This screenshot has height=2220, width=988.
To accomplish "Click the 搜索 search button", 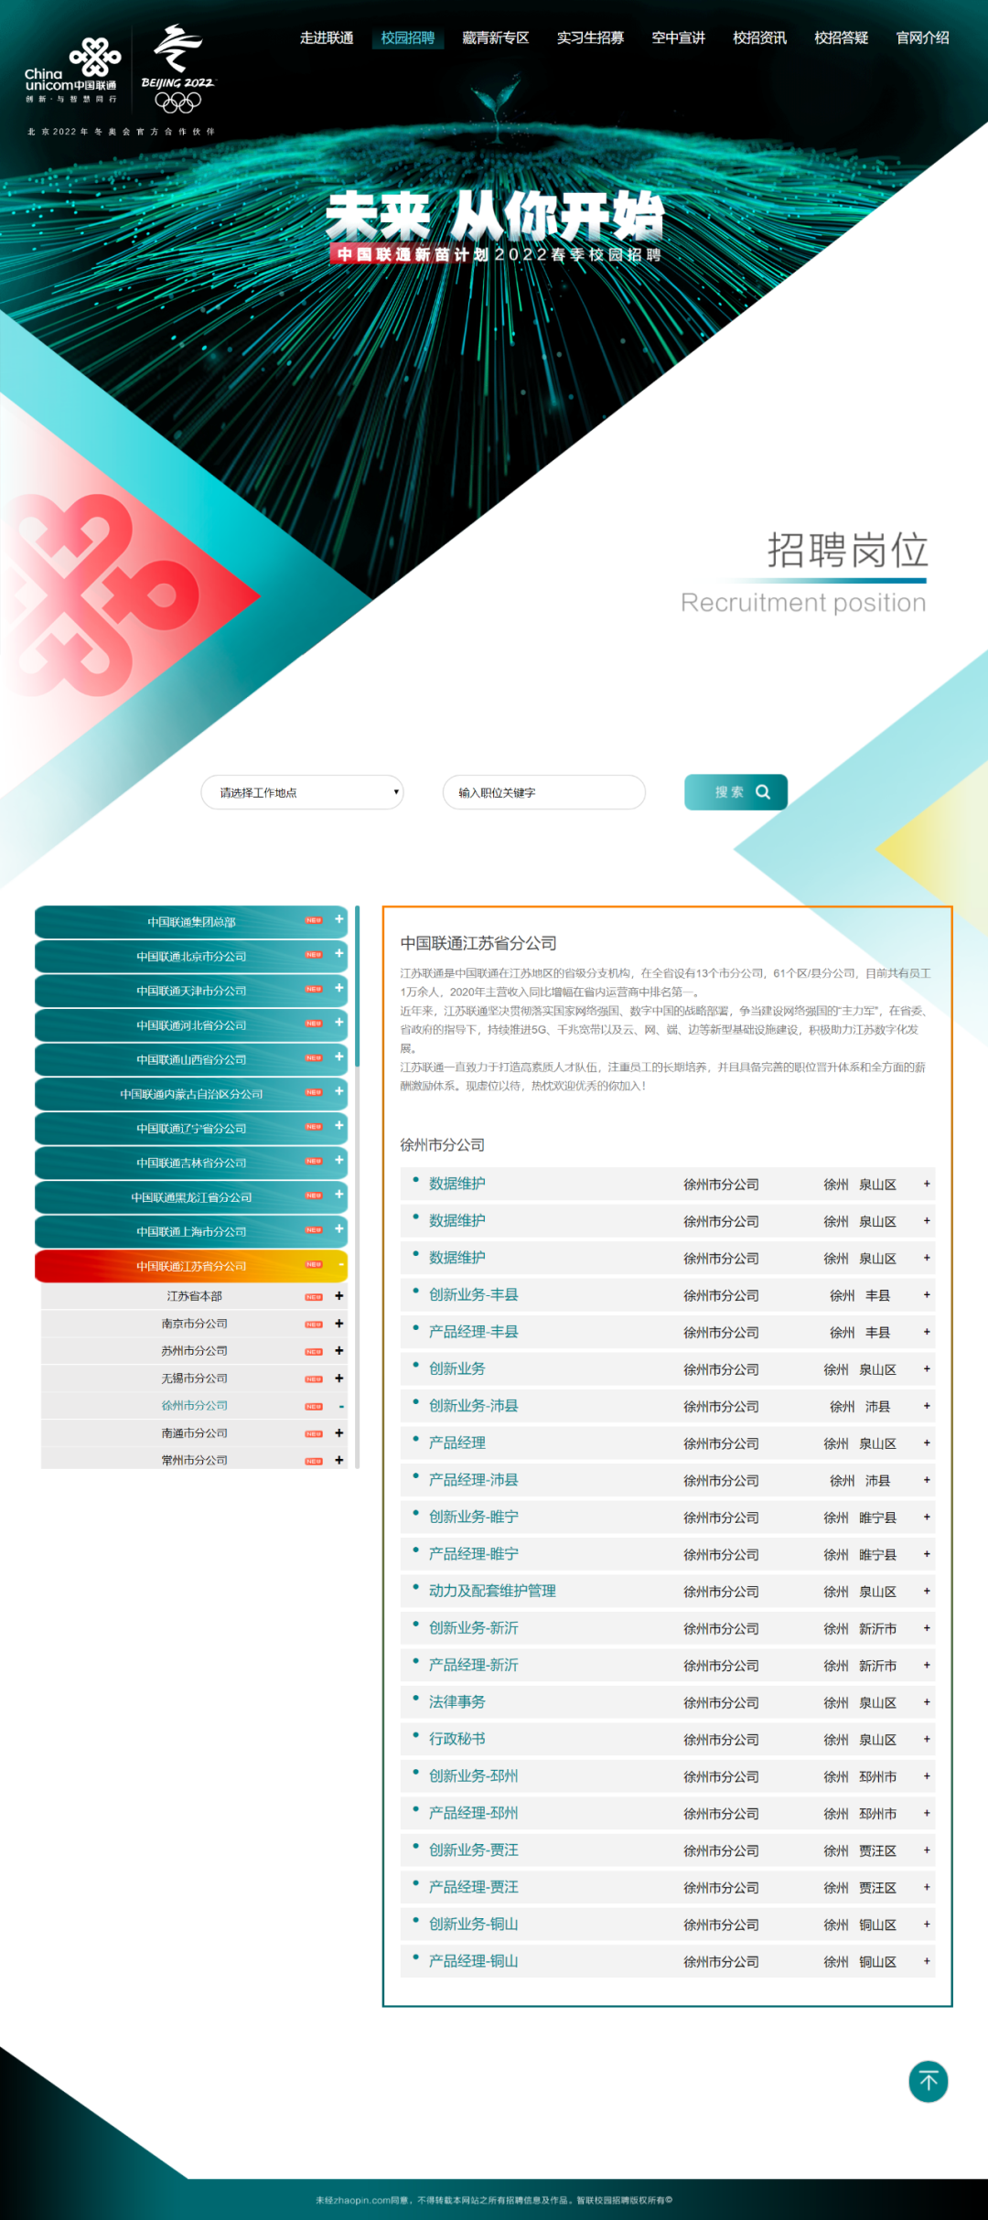I will click(x=736, y=792).
